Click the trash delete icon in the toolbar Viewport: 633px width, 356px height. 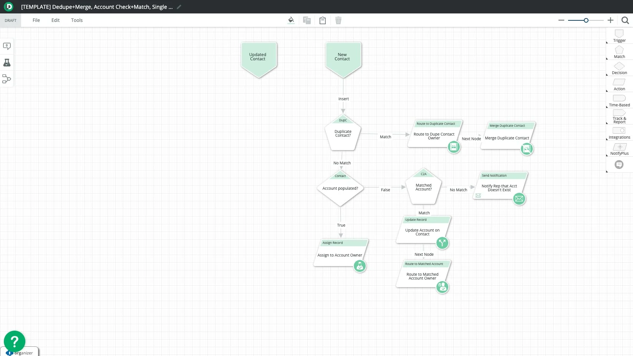[x=338, y=20]
